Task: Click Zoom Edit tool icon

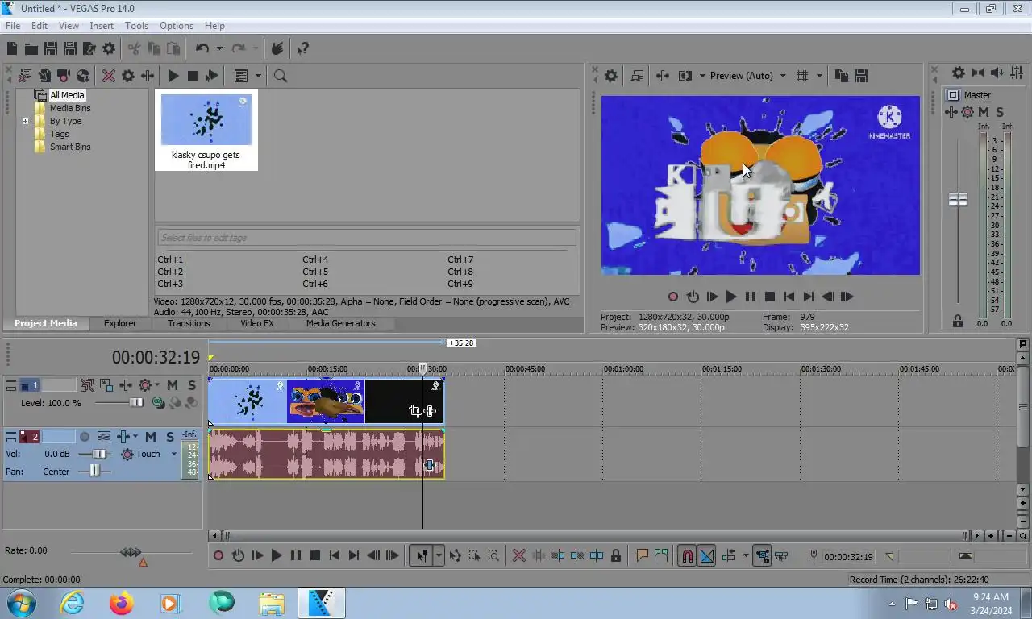Action: click(x=493, y=555)
